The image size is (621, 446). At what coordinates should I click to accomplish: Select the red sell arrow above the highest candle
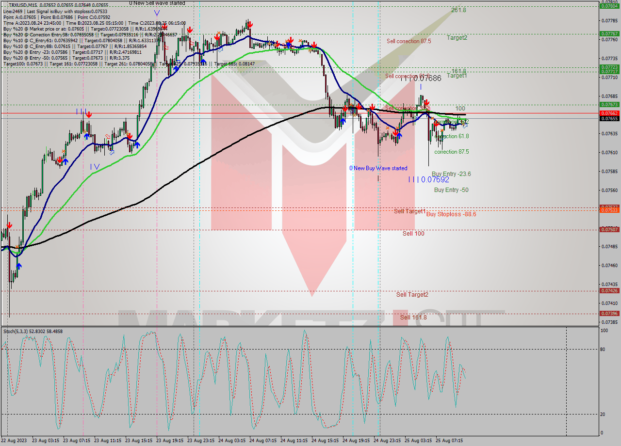coord(250,24)
